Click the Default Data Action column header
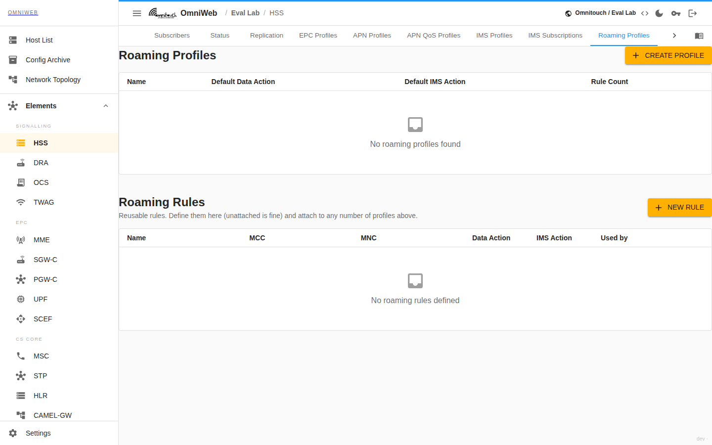The width and height of the screenshot is (712, 445). pyautogui.click(x=243, y=82)
